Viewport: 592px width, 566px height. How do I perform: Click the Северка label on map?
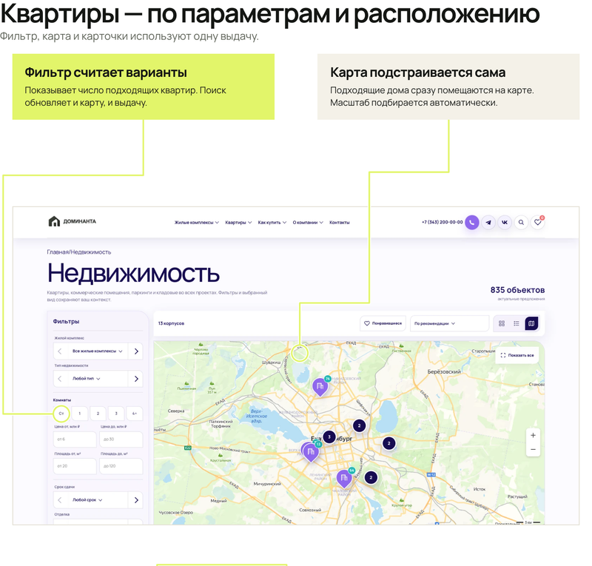tap(176, 411)
